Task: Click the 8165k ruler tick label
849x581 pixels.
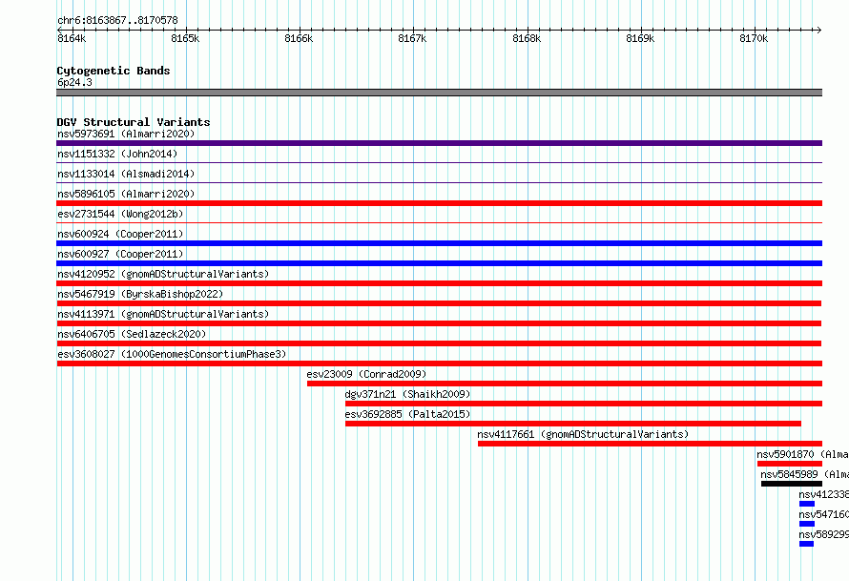Action: click(x=185, y=38)
